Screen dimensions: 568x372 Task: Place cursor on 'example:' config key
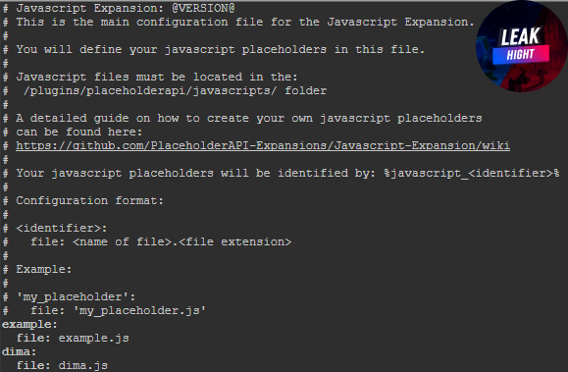(x=29, y=324)
